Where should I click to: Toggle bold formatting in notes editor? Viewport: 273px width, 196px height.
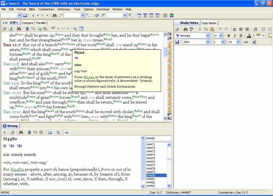[229, 36]
